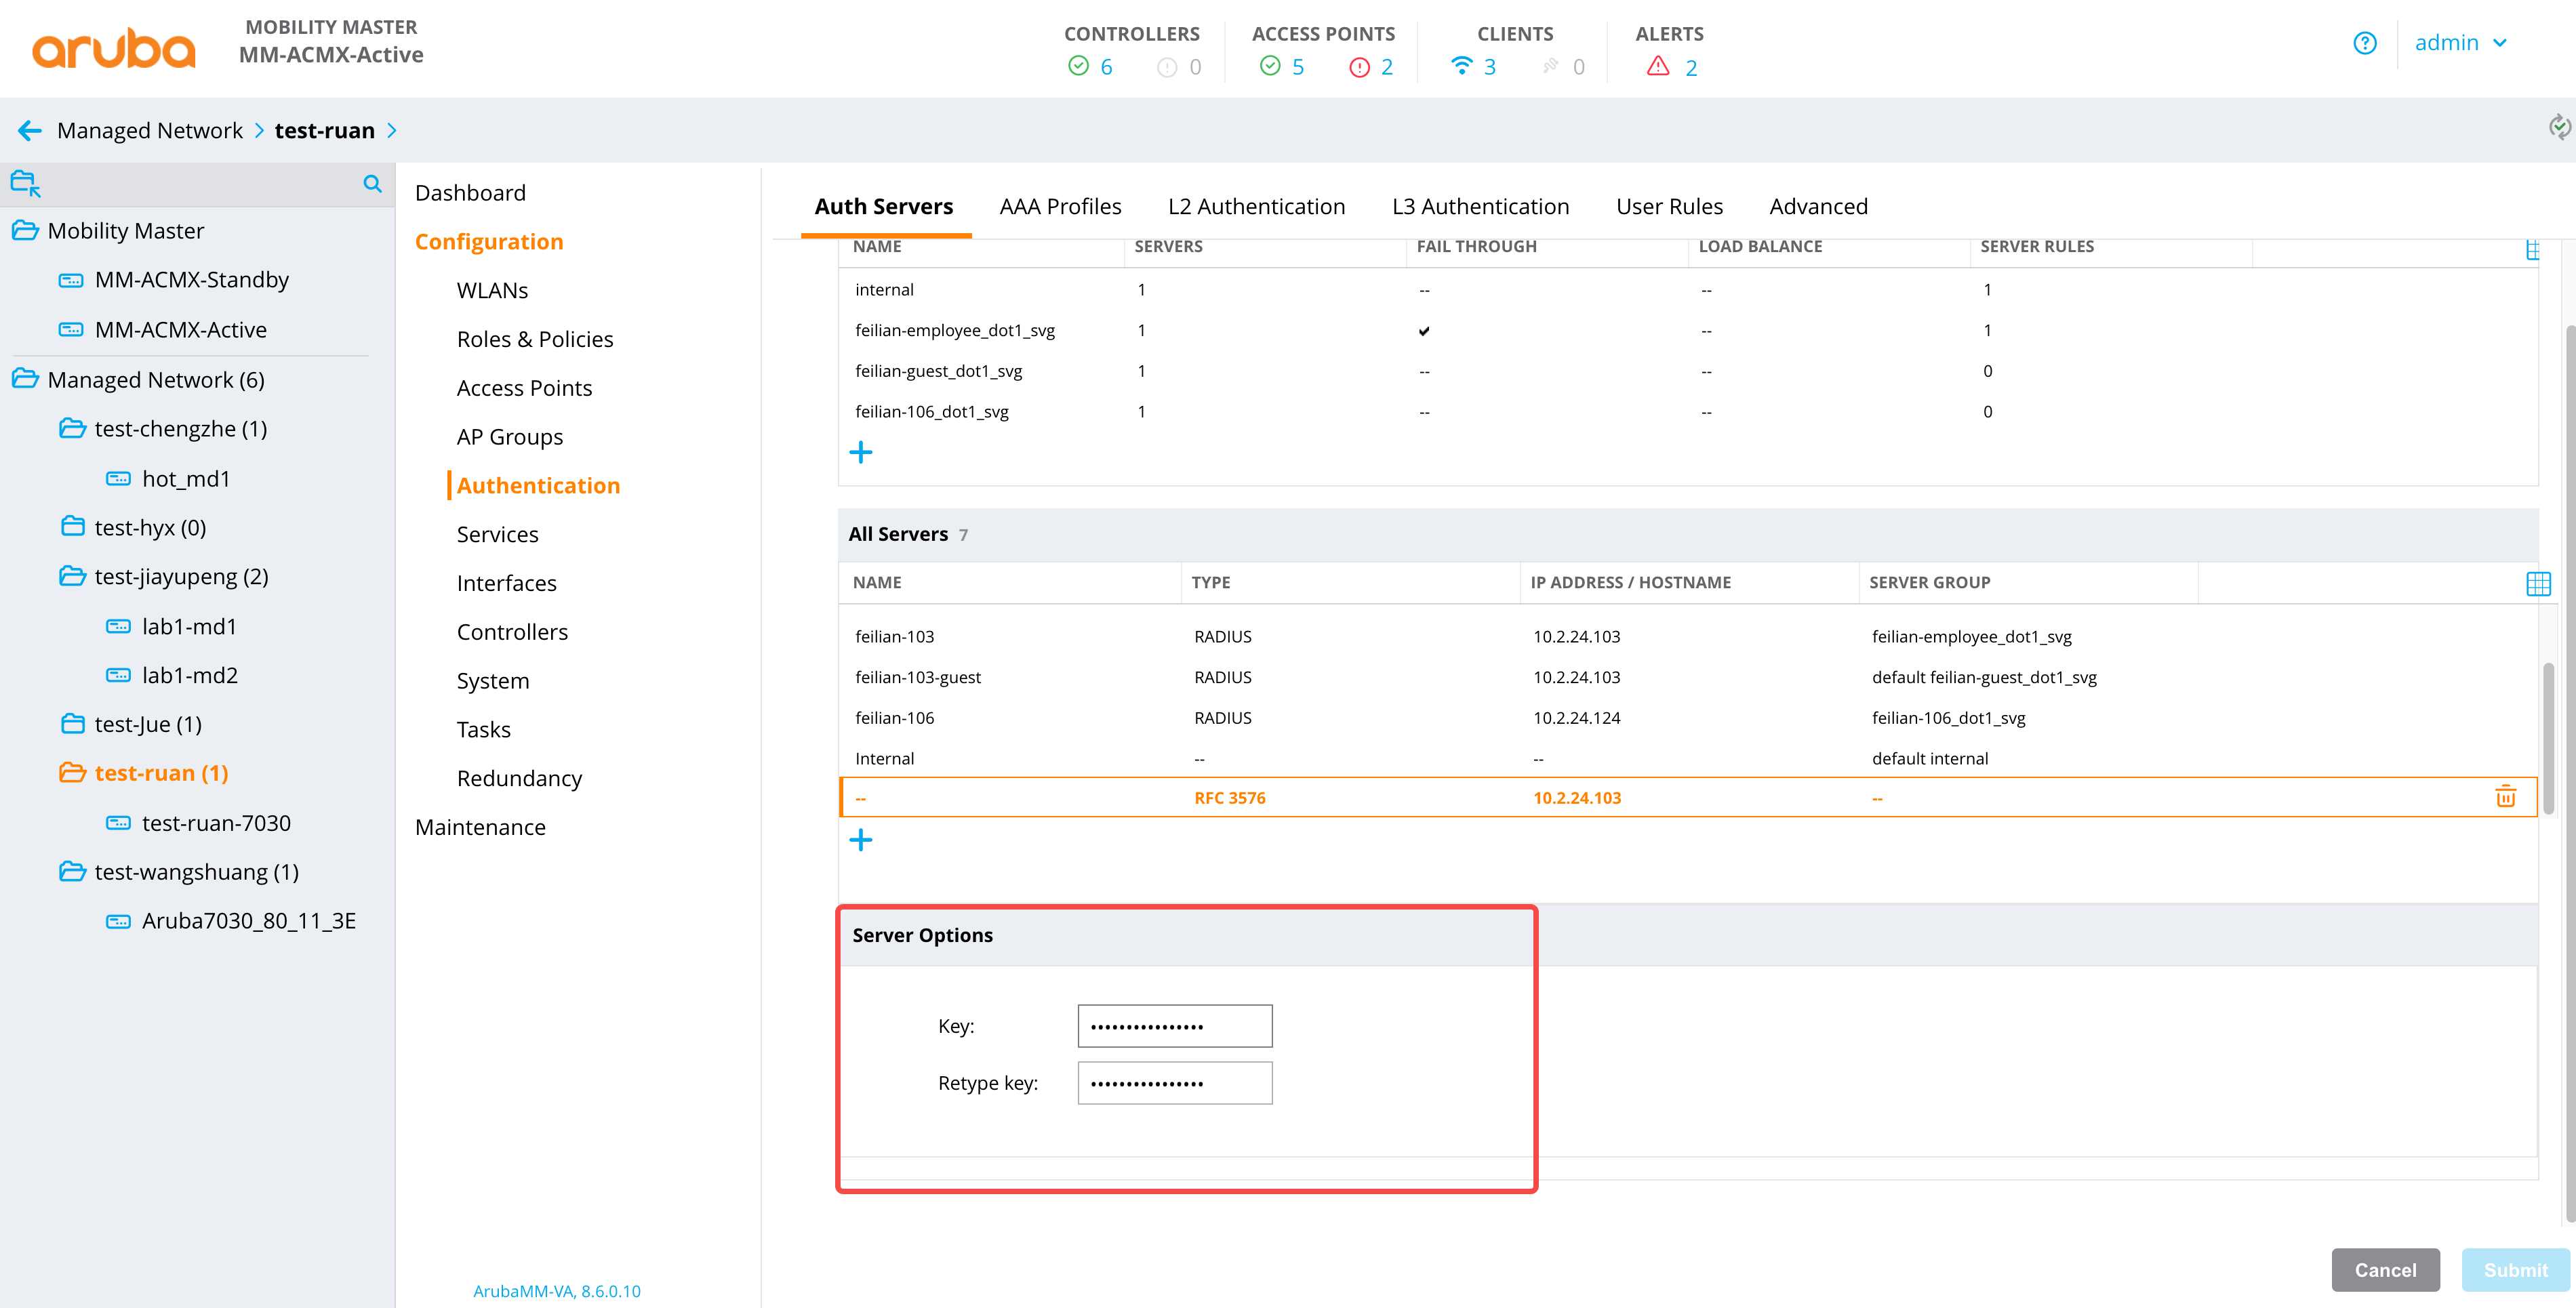Click the Key password field
This screenshot has height=1308, width=2576.
[x=1174, y=1026]
